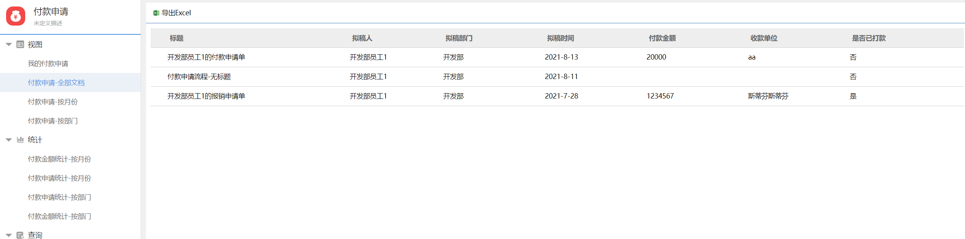Open row 开发部员工1的报销申请单
This screenshot has width=965, height=239.
tap(206, 96)
